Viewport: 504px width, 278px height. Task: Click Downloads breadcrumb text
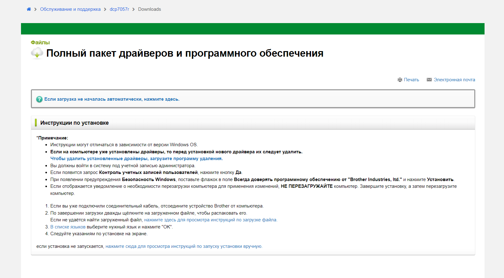[x=149, y=9]
